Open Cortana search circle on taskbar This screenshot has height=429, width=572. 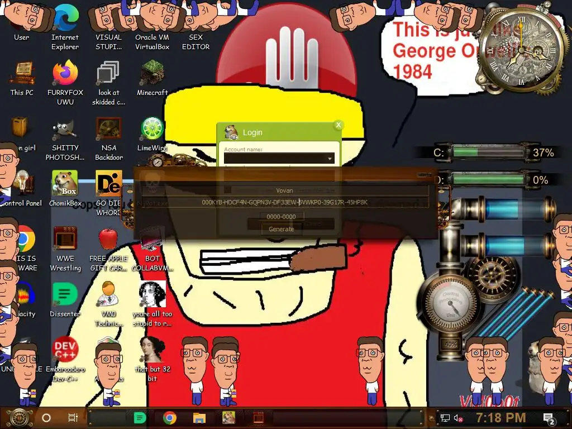(46, 418)
